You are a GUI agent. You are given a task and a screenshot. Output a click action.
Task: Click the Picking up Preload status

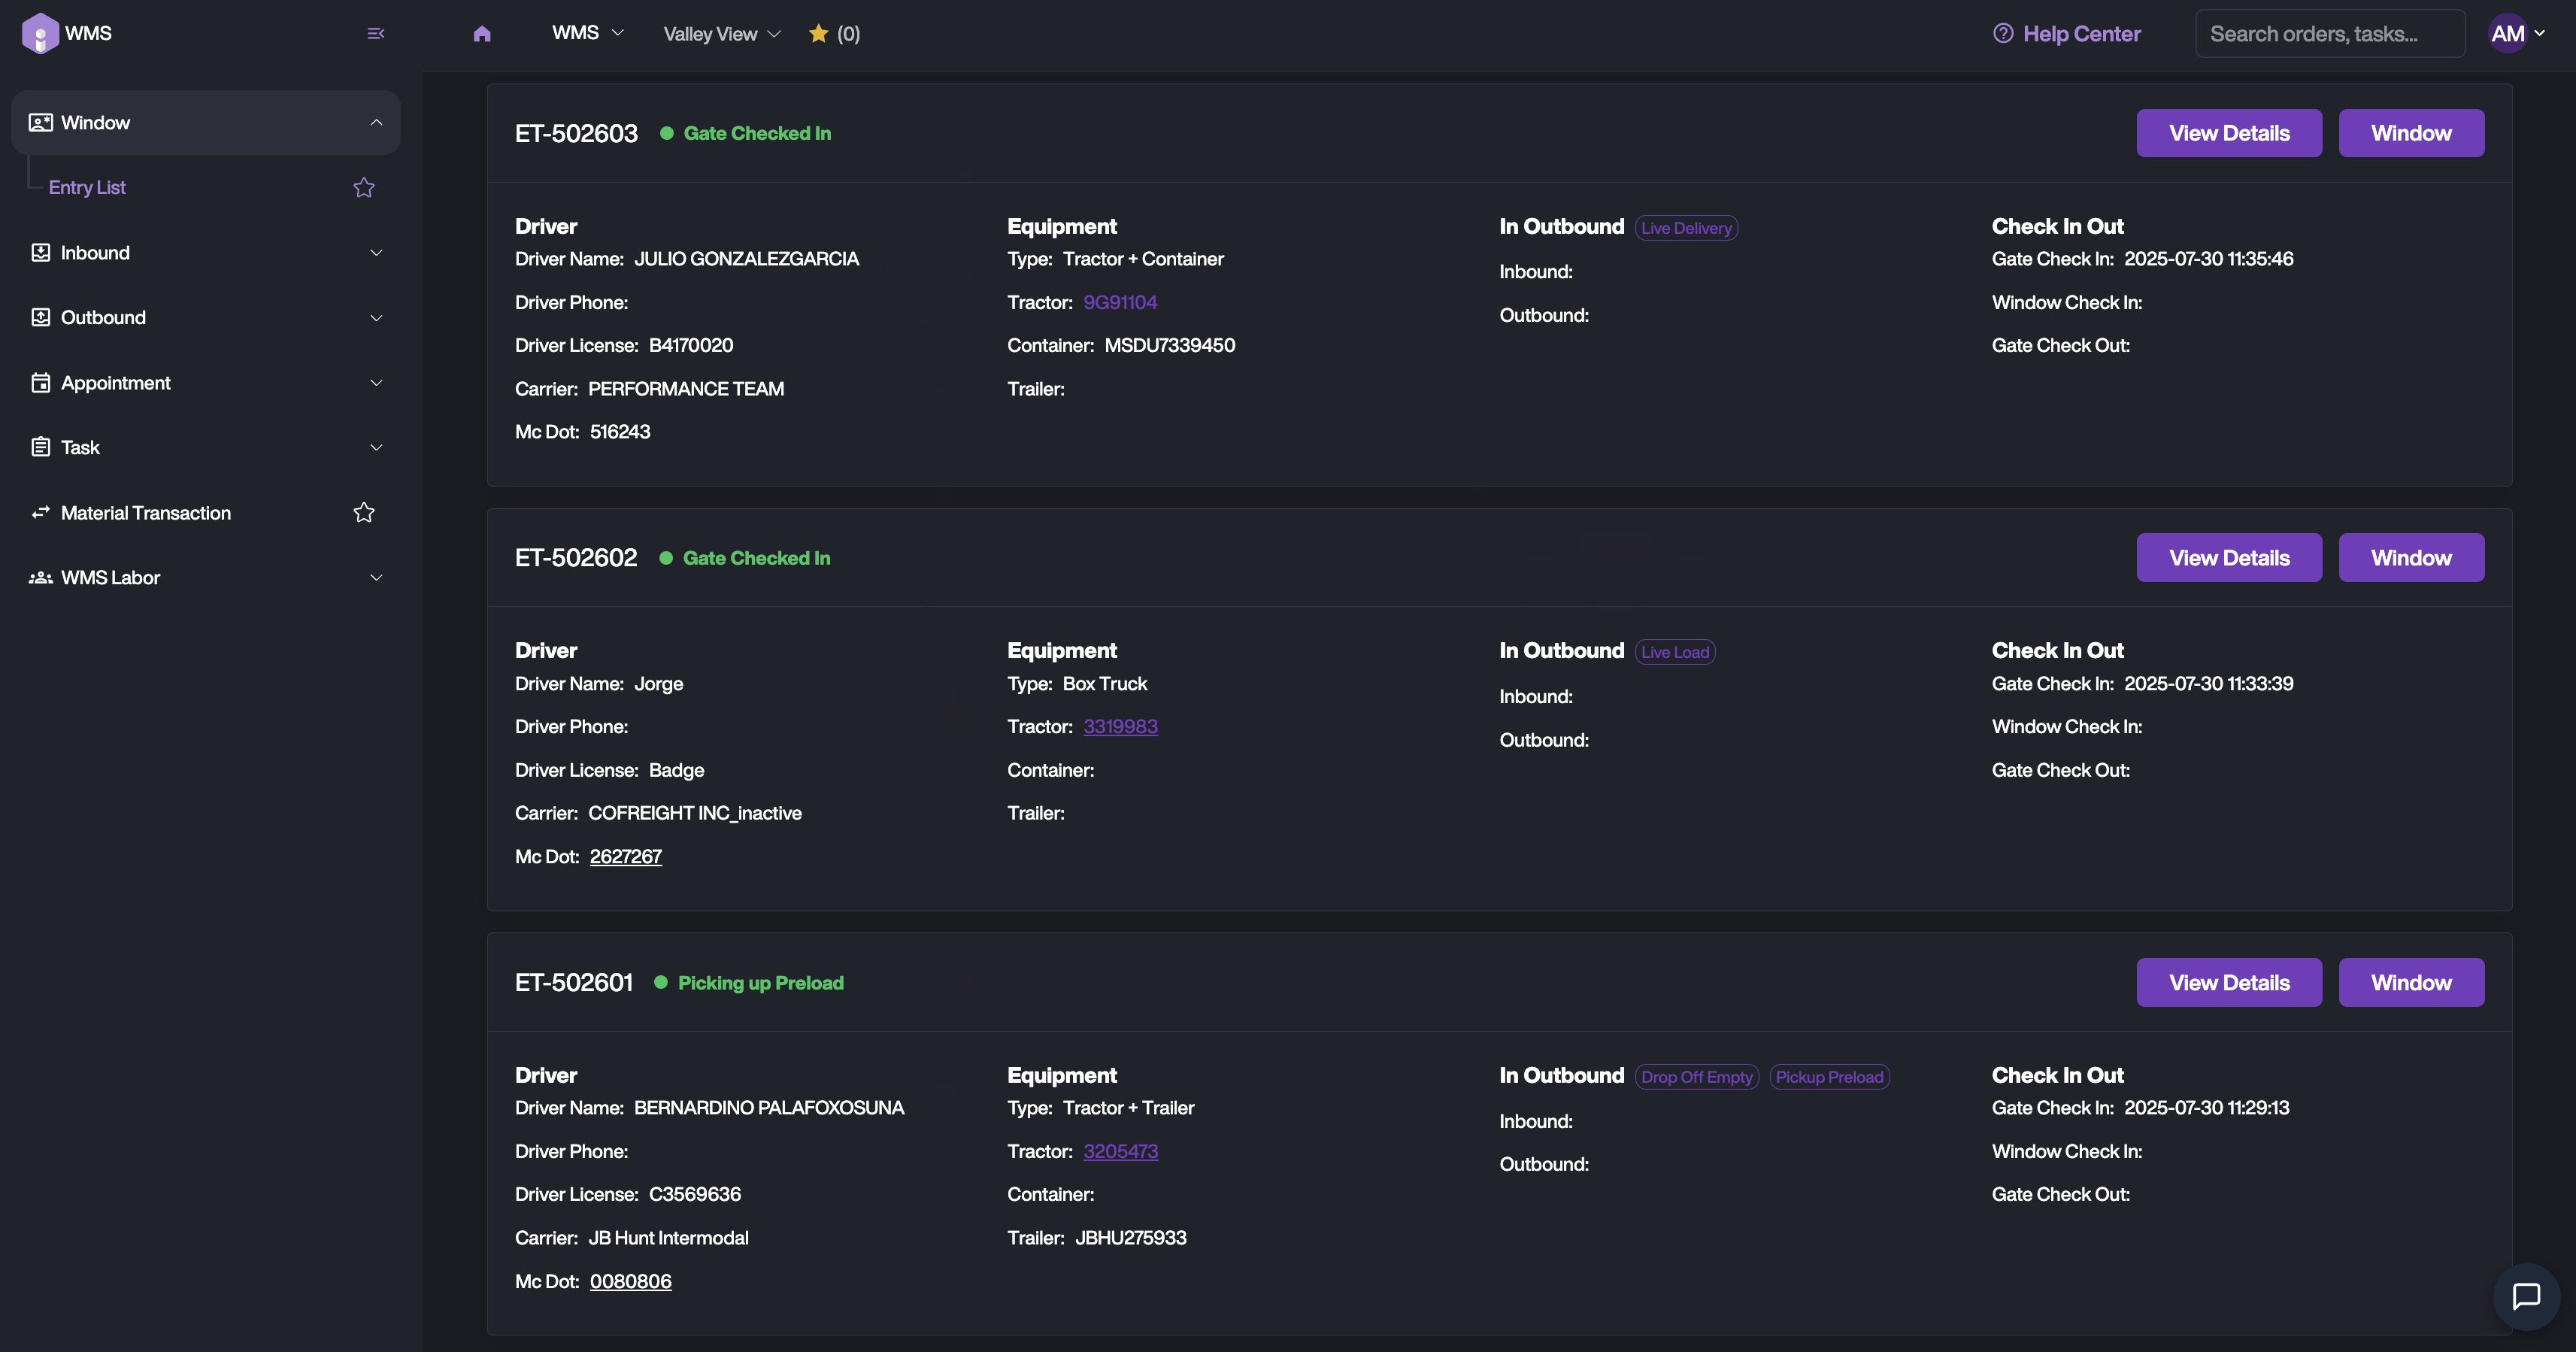[760, 982]
